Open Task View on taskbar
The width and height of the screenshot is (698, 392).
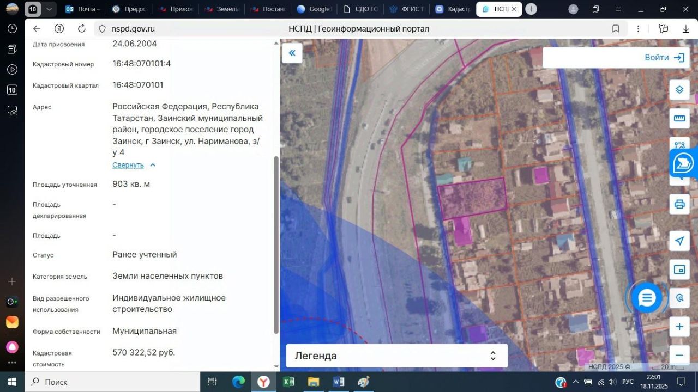213,382
